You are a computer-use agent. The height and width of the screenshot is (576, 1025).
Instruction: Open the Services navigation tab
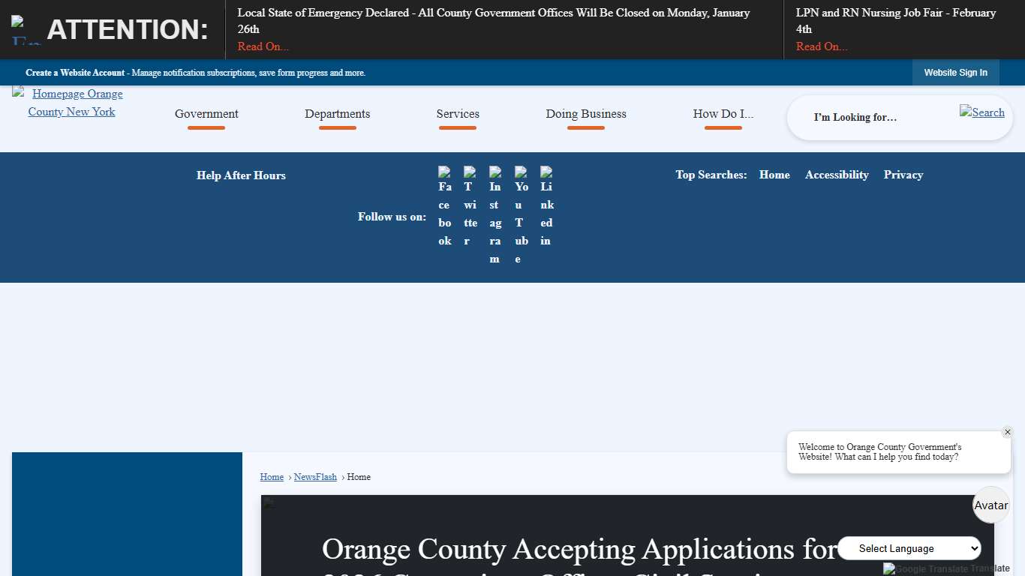(x=458, y=113)
